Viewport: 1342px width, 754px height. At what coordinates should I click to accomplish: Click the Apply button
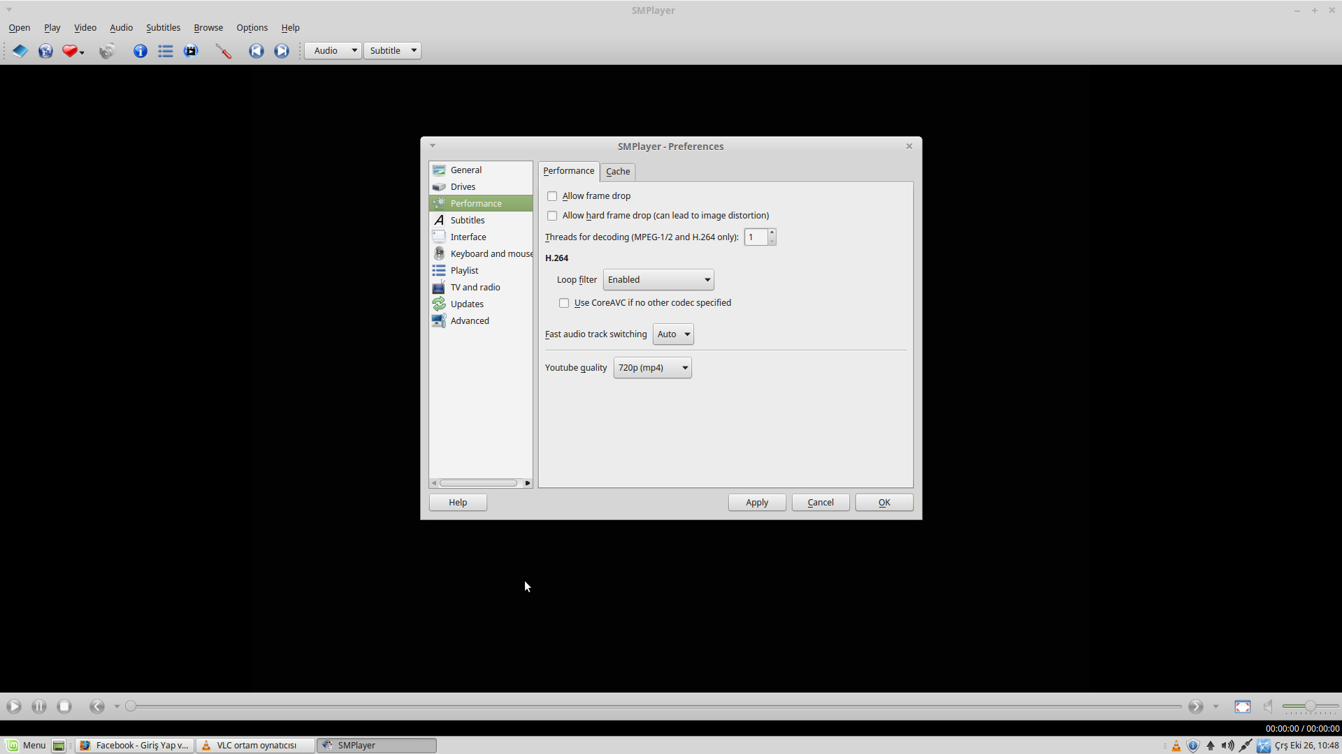click(757, 503)
